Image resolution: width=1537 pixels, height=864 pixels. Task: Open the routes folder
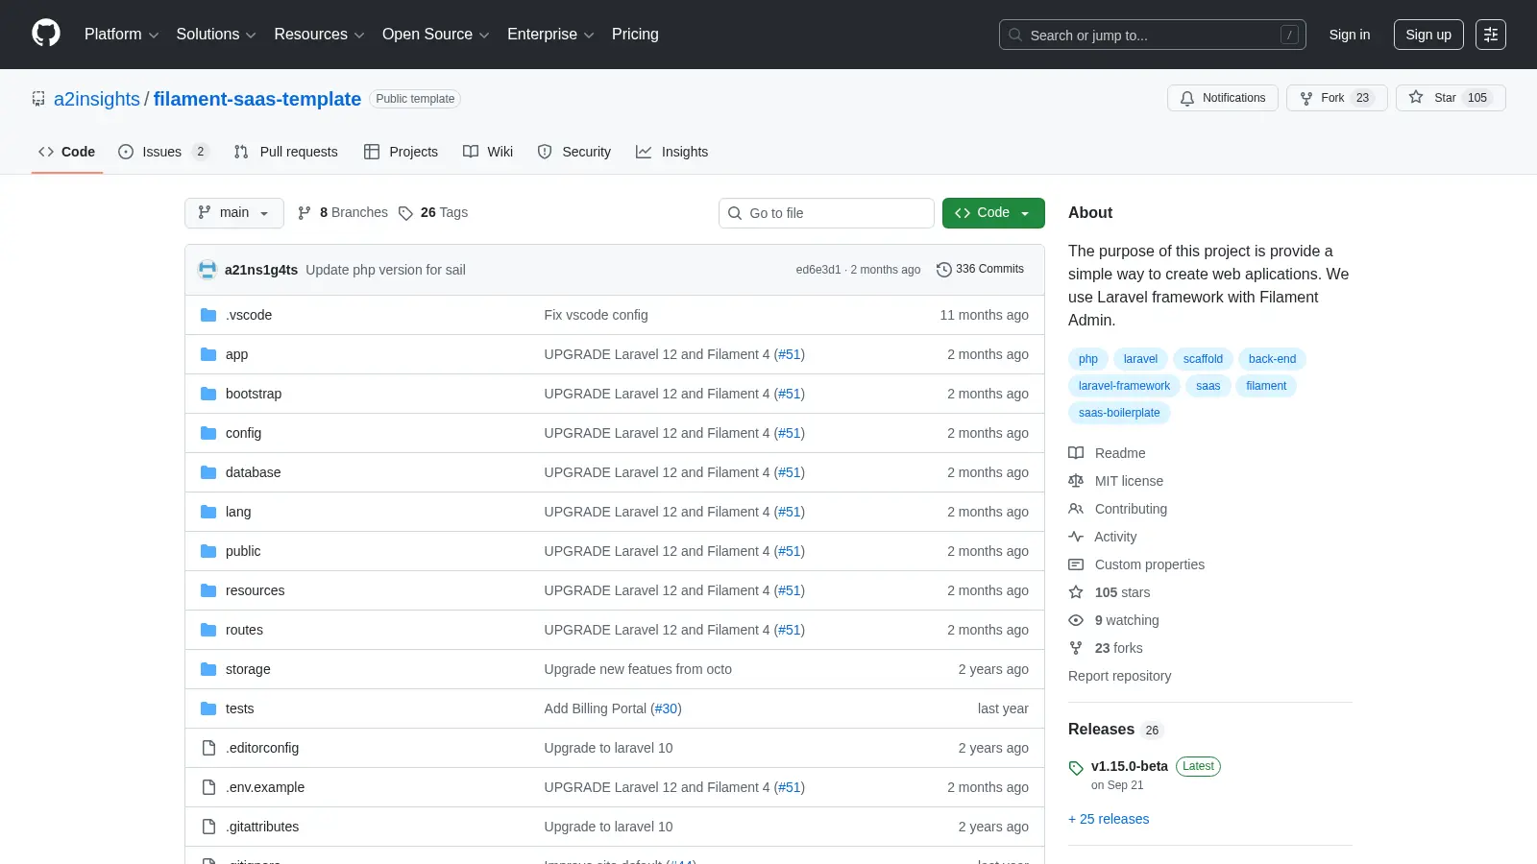pyautogui.click(x=244, y=630)
